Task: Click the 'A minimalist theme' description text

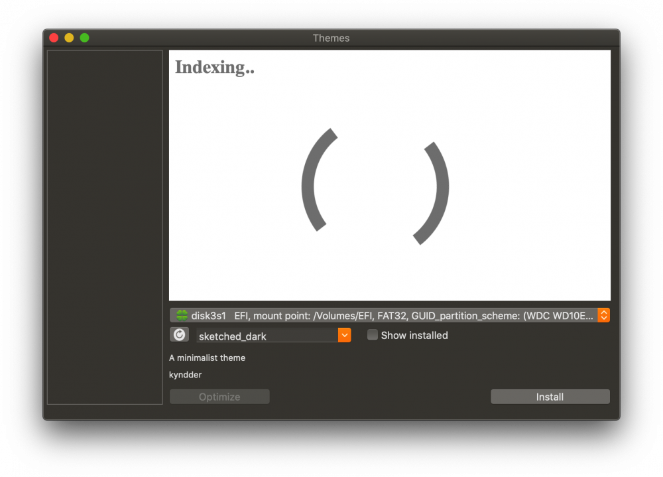Action: point(207,358)
